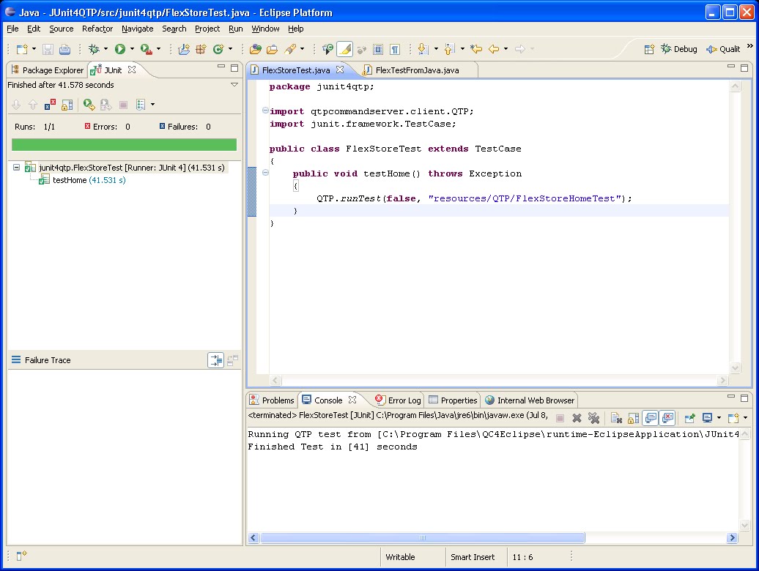The image size is (759, 571).
Task: Open the Problems tab
Action: point(272,400)
